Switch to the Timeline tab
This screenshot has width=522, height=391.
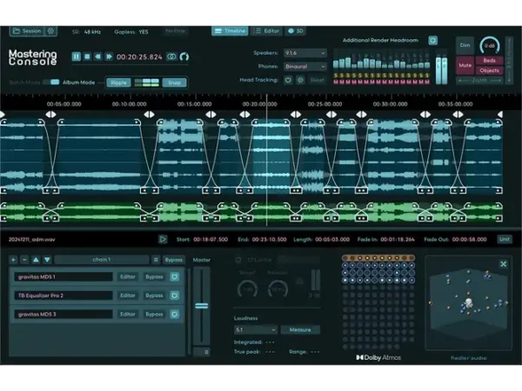(x=230, y=31)
